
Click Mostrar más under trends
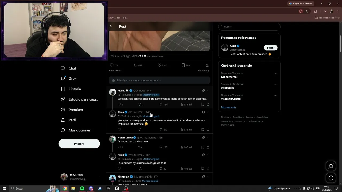point(228,107)
